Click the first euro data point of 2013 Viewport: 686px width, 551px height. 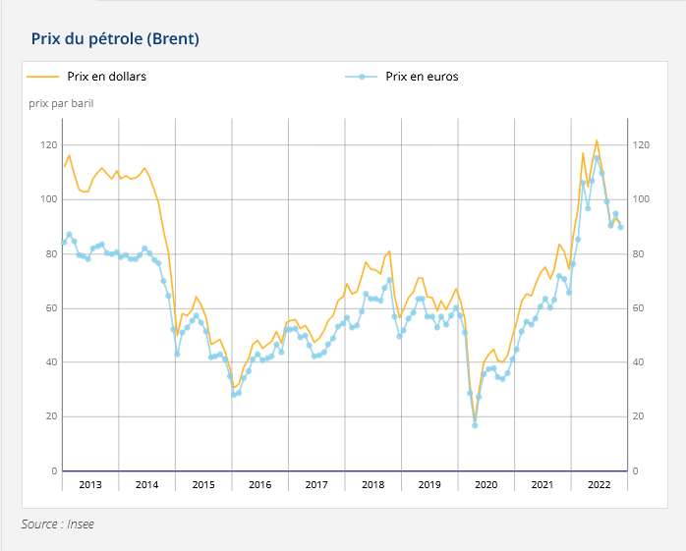pos(64,242)
